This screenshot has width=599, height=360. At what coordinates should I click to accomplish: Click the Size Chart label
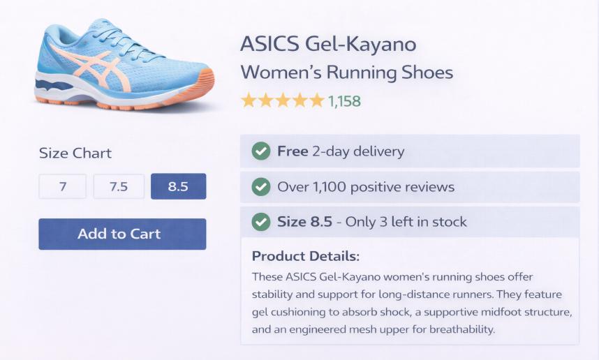75,153
